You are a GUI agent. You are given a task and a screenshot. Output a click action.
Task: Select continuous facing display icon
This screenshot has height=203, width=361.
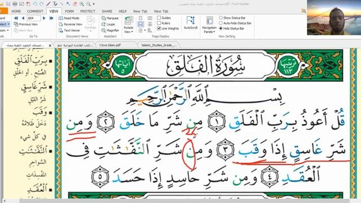[150, 24]
